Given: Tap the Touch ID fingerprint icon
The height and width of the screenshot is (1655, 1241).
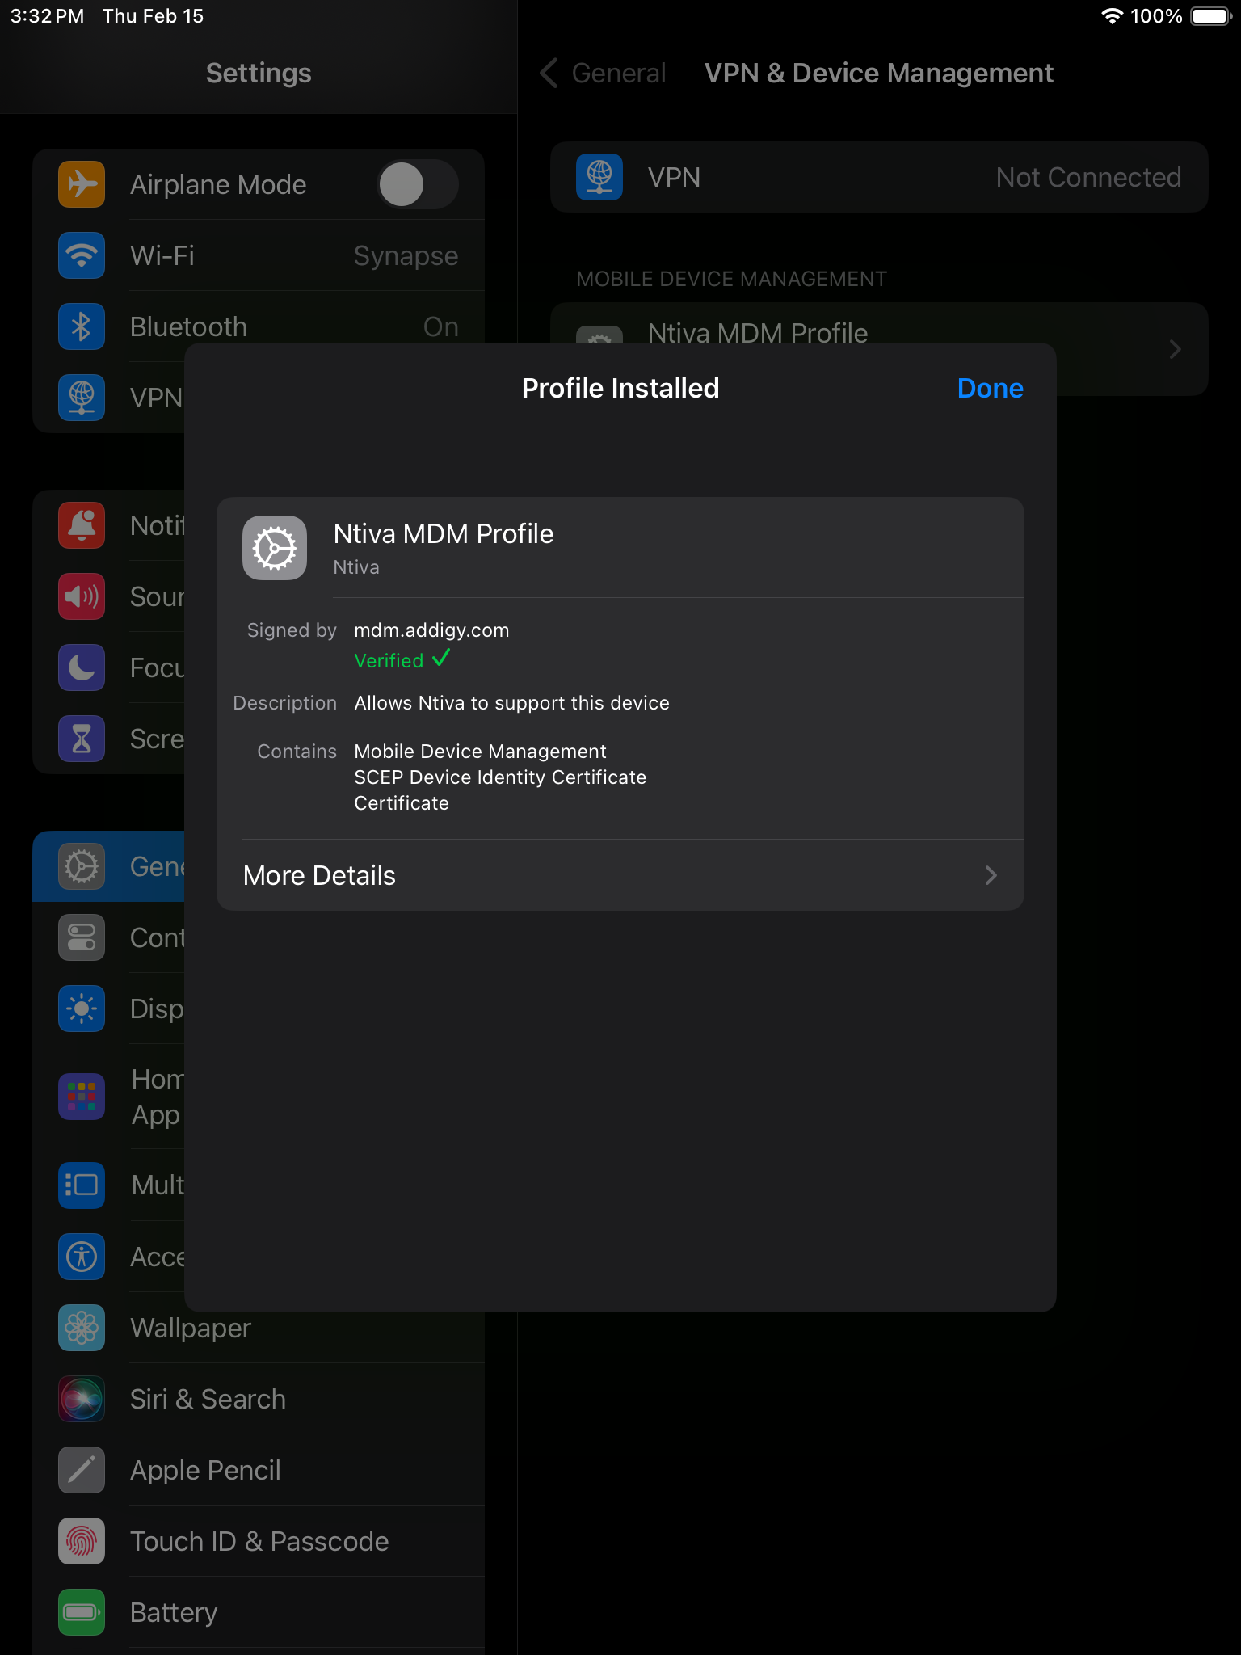Looking at the screenshot, I should pyautogui.click(x=82, y=1541).
